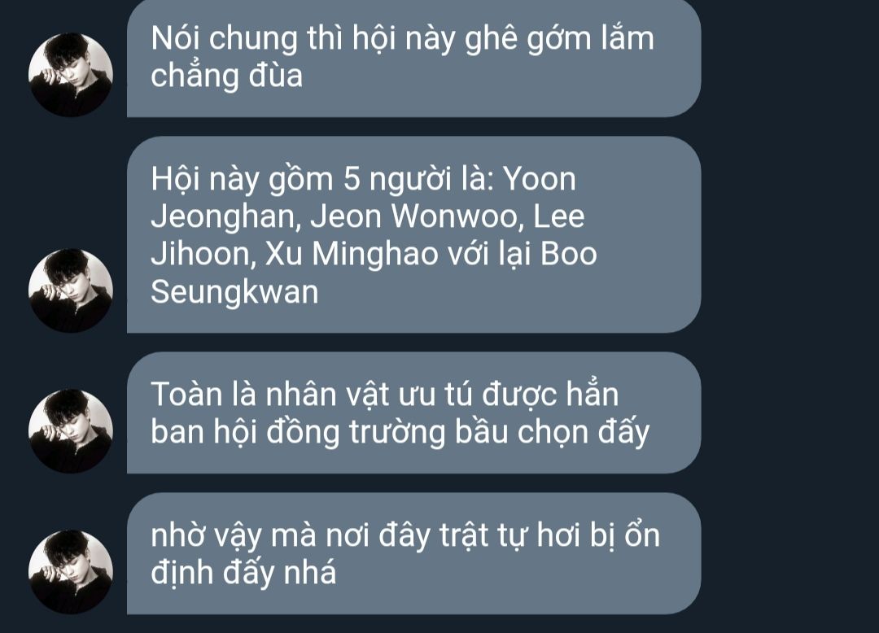Click the words "ghê gớm lắm" in top message
The height and width of the screenshot is (633, 879).
(x=559, y=39)
